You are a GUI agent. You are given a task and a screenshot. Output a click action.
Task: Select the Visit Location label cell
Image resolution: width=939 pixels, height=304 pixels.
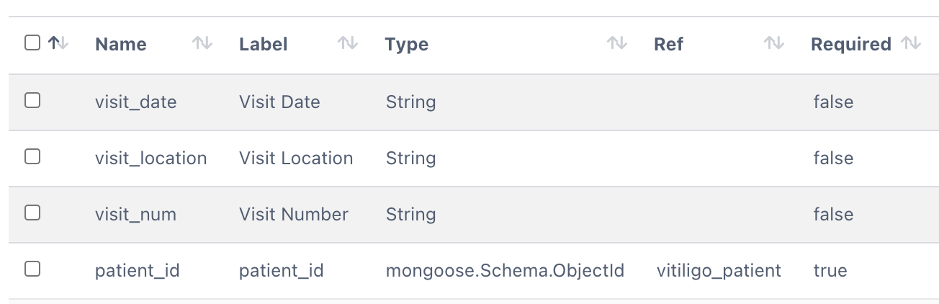tap(296, 158)
